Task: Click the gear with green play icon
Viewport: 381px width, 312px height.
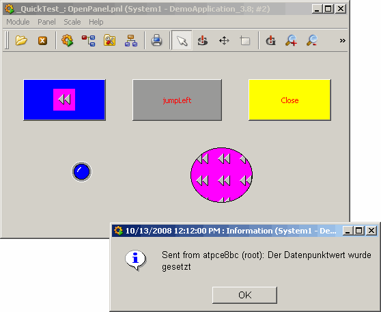Action: coord(68,40)
